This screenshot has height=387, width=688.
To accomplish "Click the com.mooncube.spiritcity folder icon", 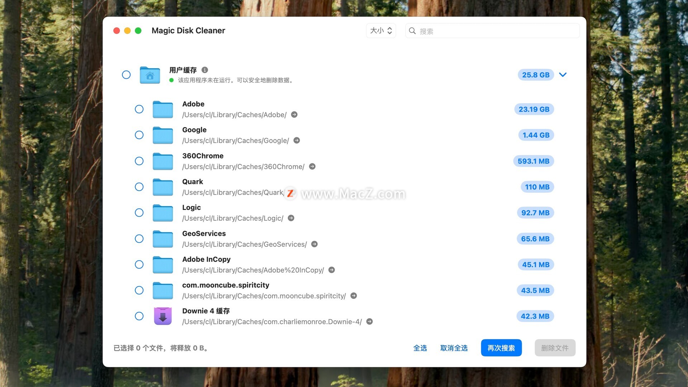I will (x=163, y=290).
